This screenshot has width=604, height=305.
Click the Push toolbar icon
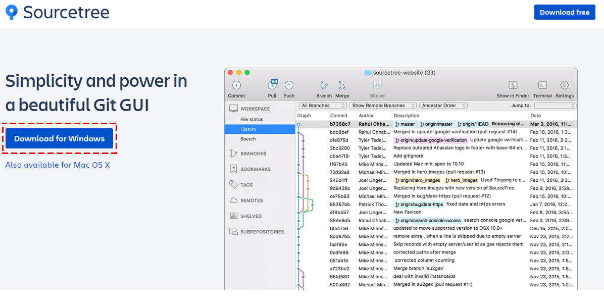289,85
